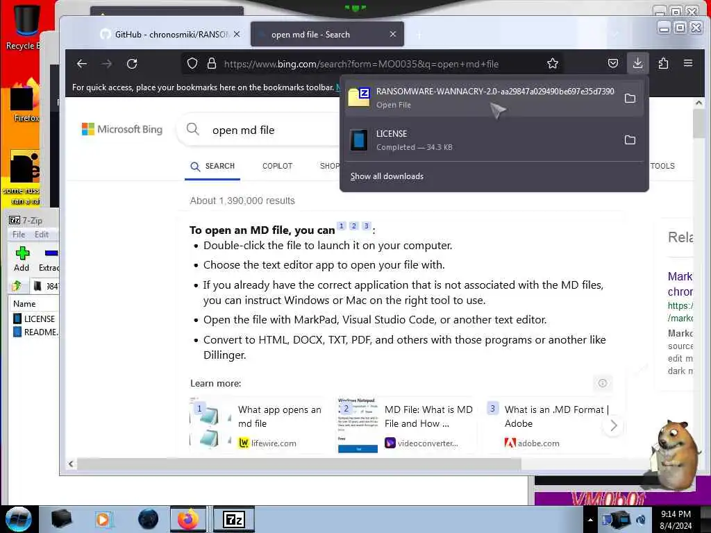The height and width of the screenshot is (533, 711).
Task: Bookmark this page with the star
Action: click(x=552, y=63)
